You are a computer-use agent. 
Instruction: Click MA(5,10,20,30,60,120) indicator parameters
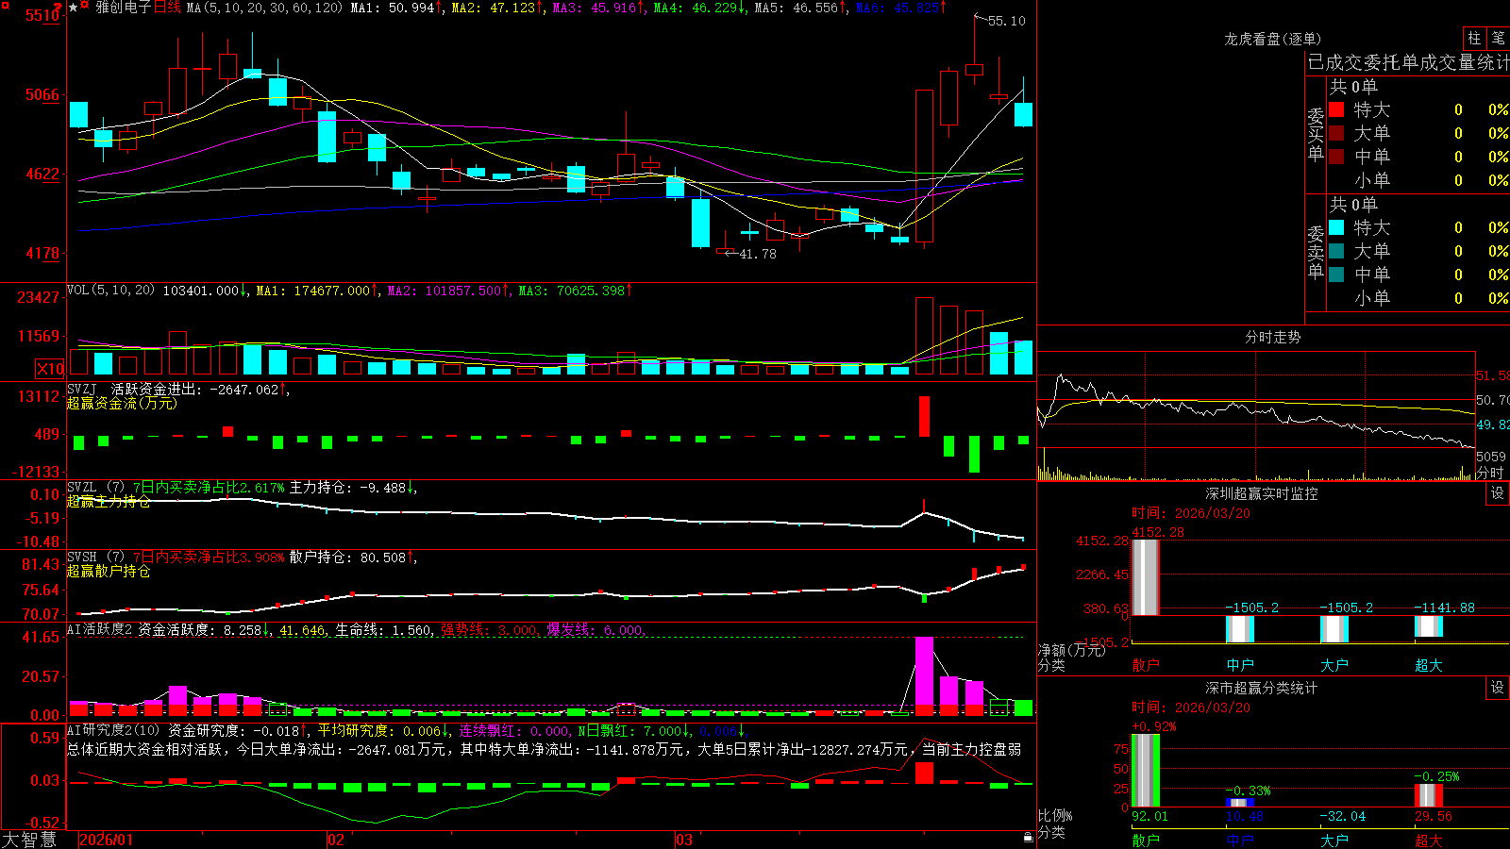click(265, 8)
